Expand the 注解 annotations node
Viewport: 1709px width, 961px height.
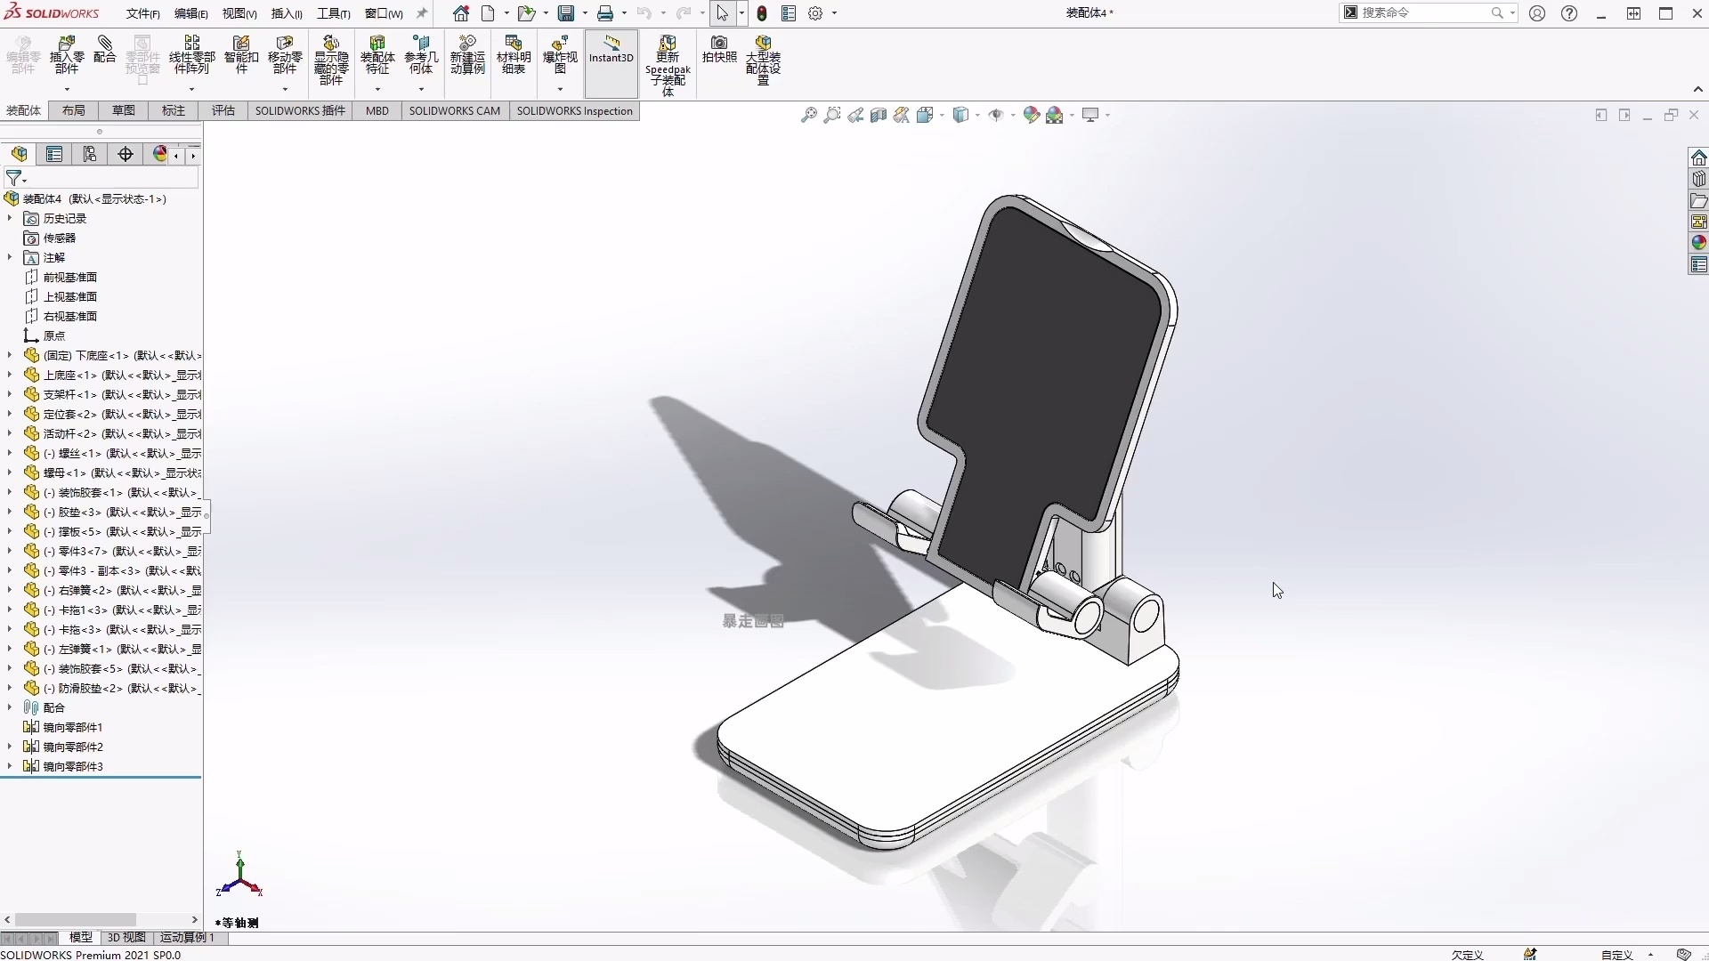[x=8, y=257]
